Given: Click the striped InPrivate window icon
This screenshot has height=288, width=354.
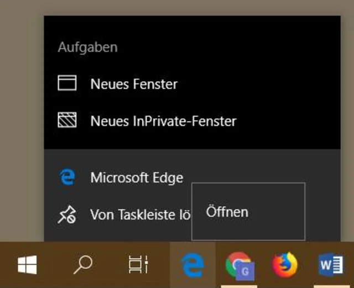Looking at the screenshot, I should coord(67,121).
